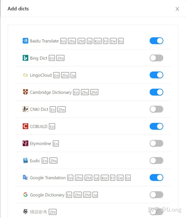This screenshot has height=218, width=186.
Task: Click the CNKI Dict icon
Action: point(25,109)
